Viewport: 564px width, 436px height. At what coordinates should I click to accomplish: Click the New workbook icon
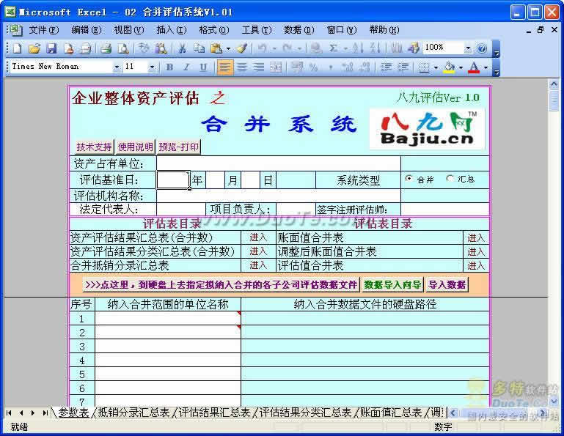click(18, 48)
